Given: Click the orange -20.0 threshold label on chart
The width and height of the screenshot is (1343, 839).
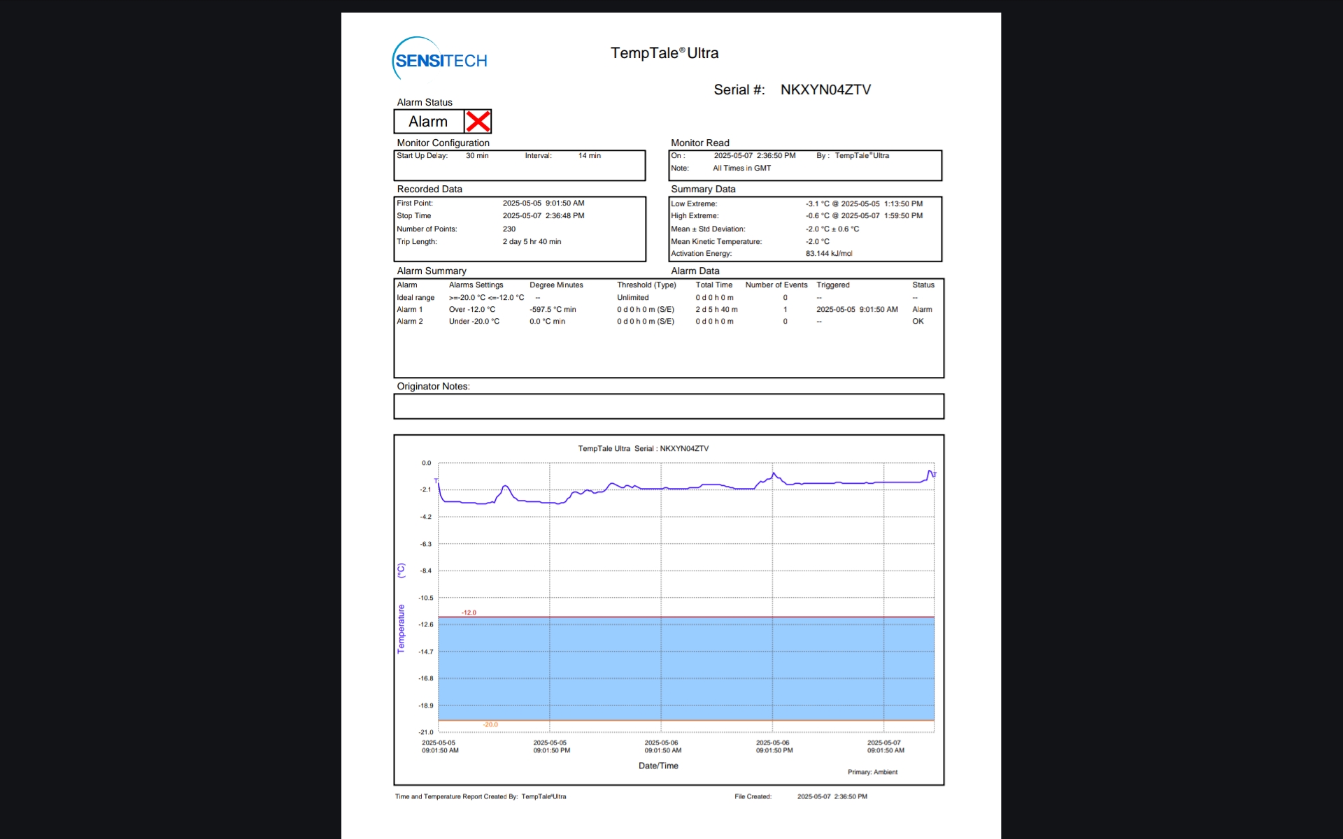Looking at the screenshot, I should (490, 724).
